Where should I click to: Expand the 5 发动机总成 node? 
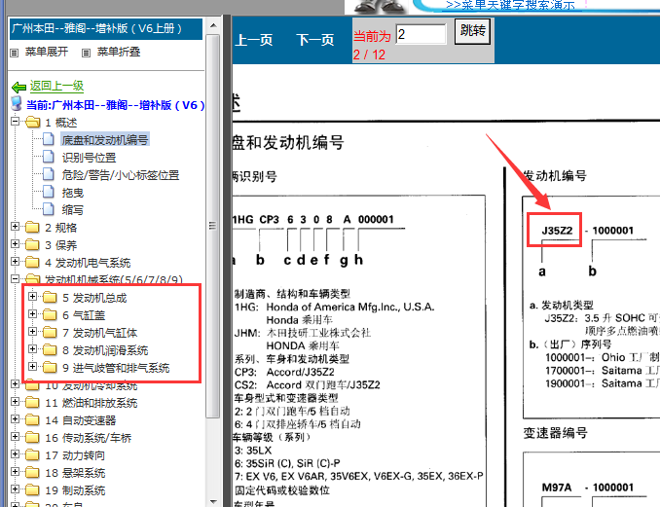pos(32,296)
